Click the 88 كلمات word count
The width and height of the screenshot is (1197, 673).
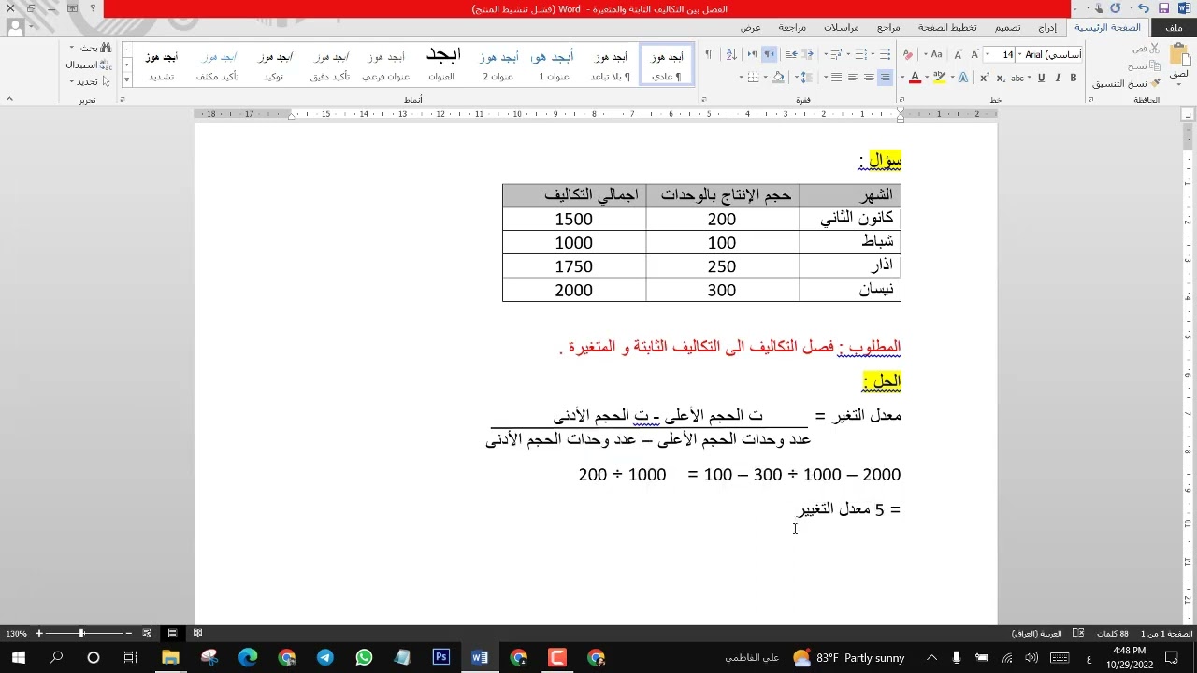(1112, 634)
